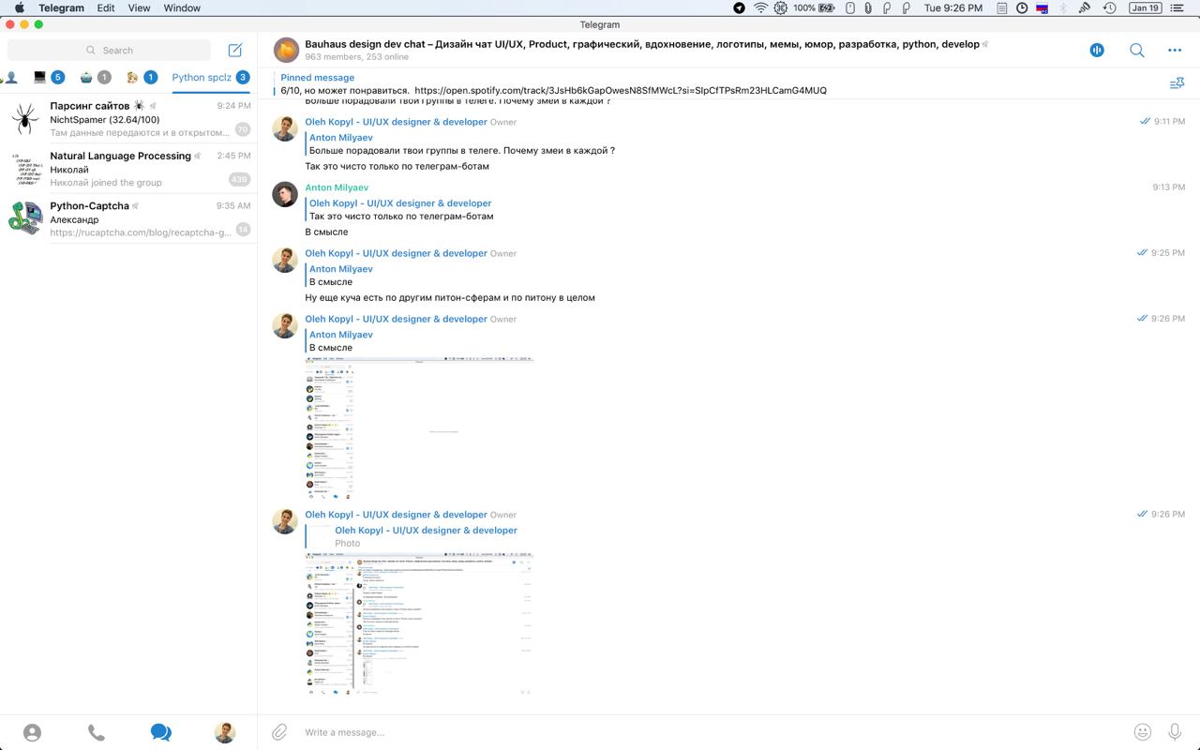Click the 439 unread badge
Image resolution: width=1200 pixels, height=750 pixels.
tap(239, 180)
